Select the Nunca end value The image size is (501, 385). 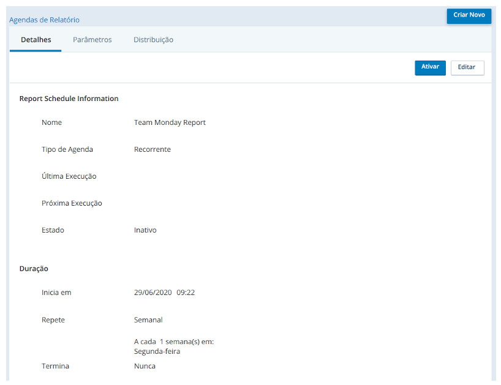tap(145, 366)
